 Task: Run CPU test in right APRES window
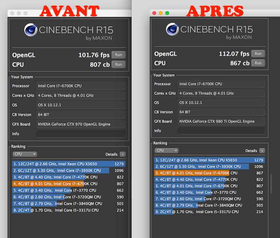[x=258, y=63]
